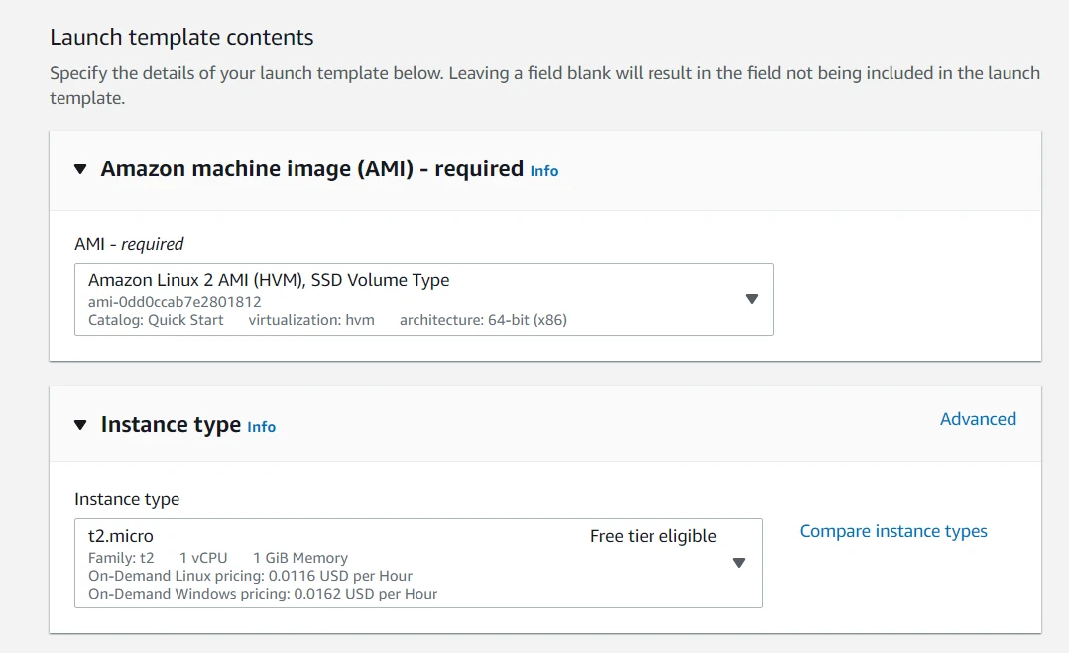1069x653 pixels.
Task: Click the Info link beside Instance type heading
Action: 261,427
